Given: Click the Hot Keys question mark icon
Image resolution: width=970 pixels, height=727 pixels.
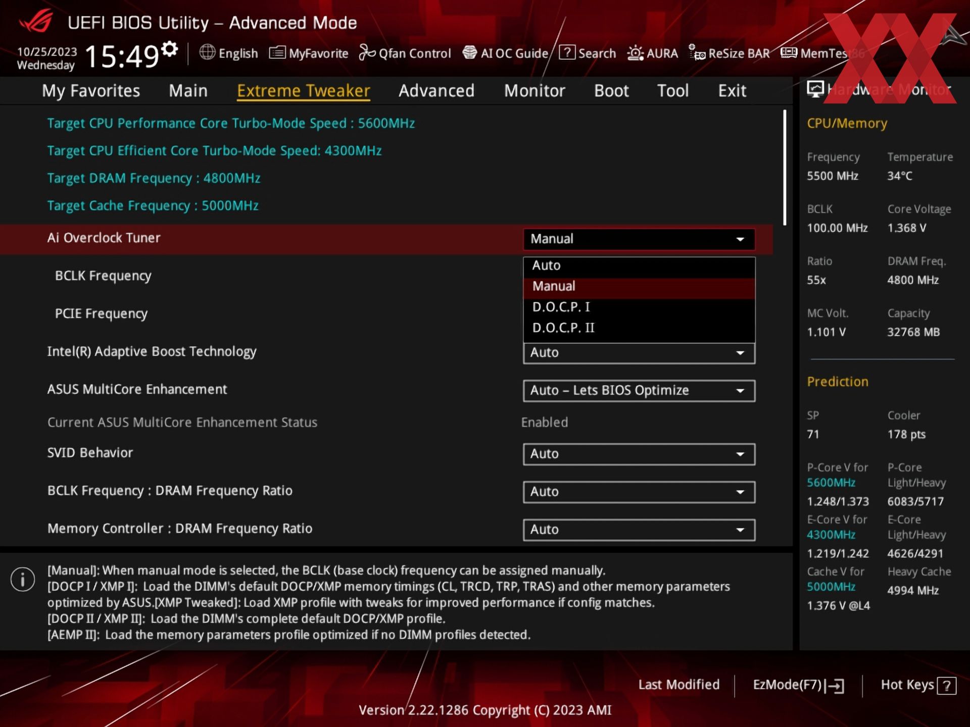Looking at the screenshot, I should pos(946,686).
